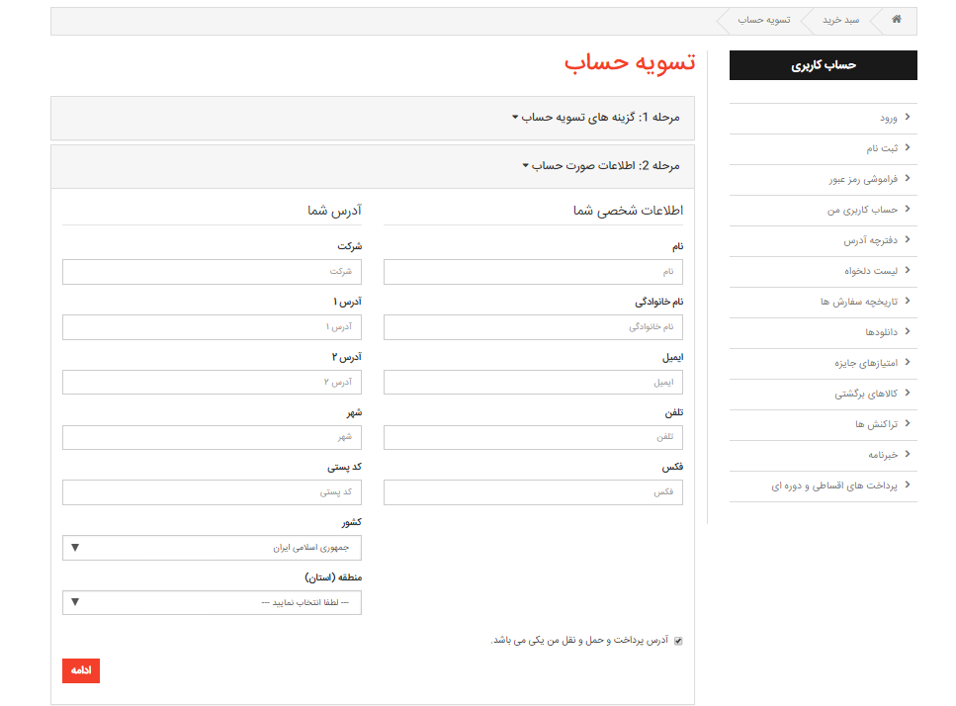This screenshot has width=956, height=706.
Task: Click the ایمیل input field
Action: tap(533, 382)
